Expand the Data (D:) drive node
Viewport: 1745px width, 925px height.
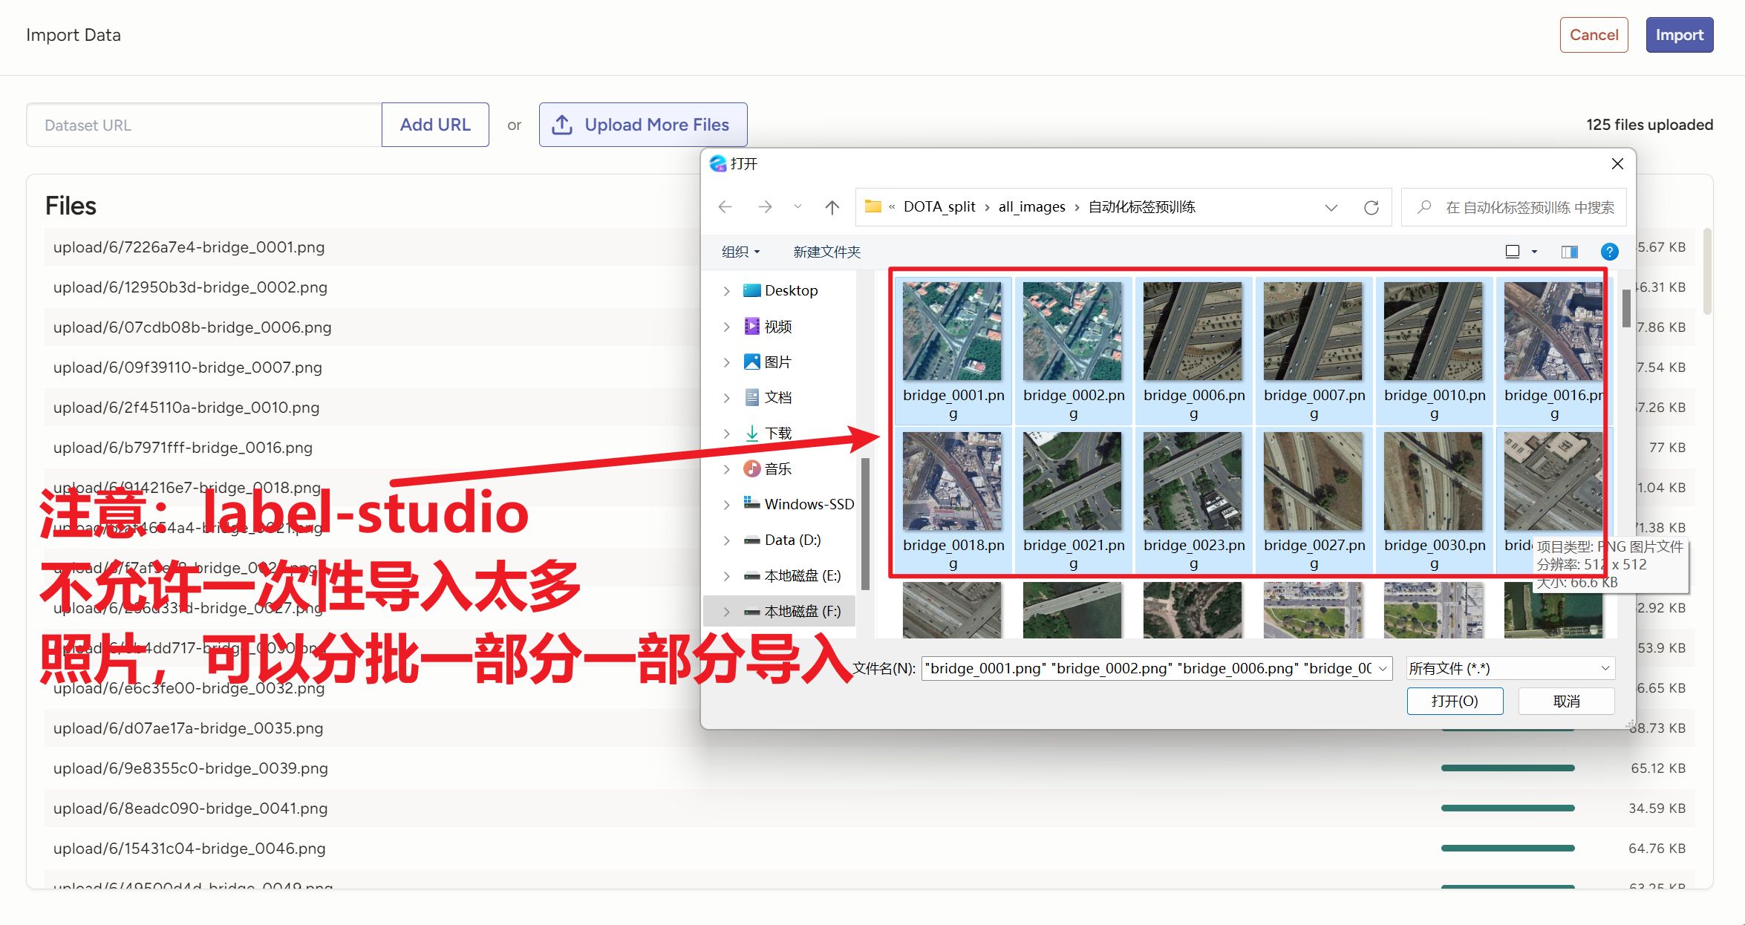coord(726,540)
